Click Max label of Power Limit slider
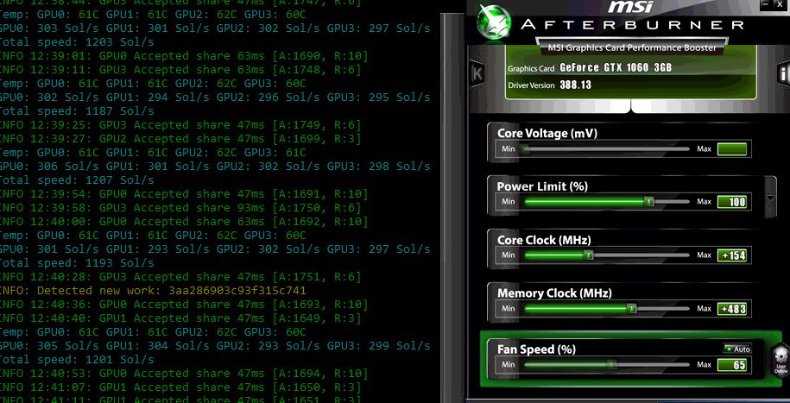The width and height of the screenshot is (790, 403). [x=704, y=202]
